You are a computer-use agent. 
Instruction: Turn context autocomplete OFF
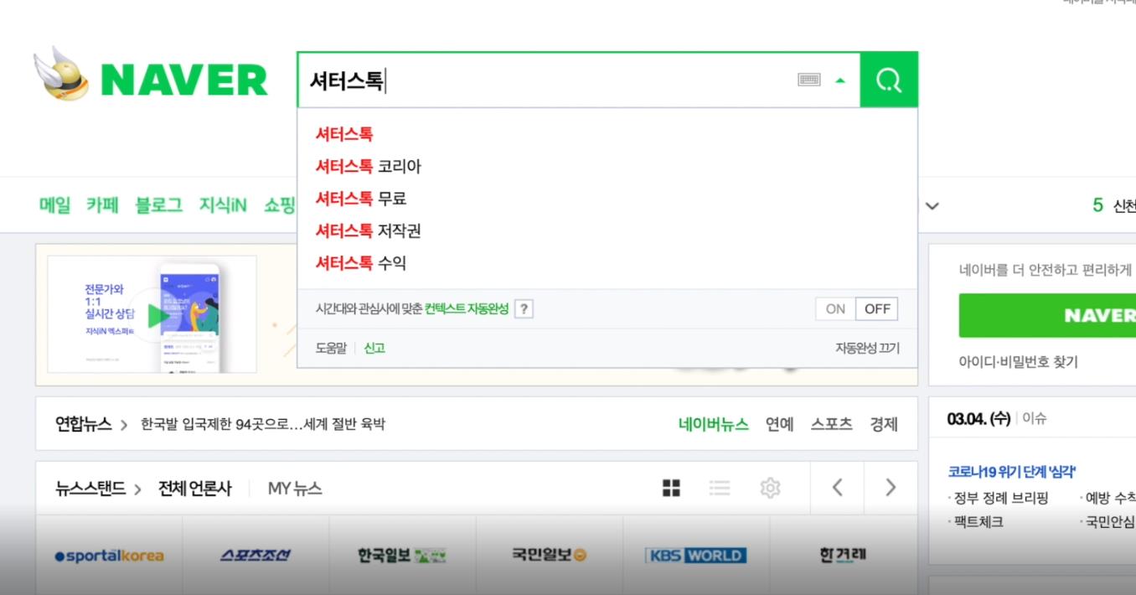(x=877, y=308)
